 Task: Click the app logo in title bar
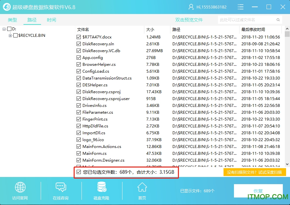tap(6, 7)
